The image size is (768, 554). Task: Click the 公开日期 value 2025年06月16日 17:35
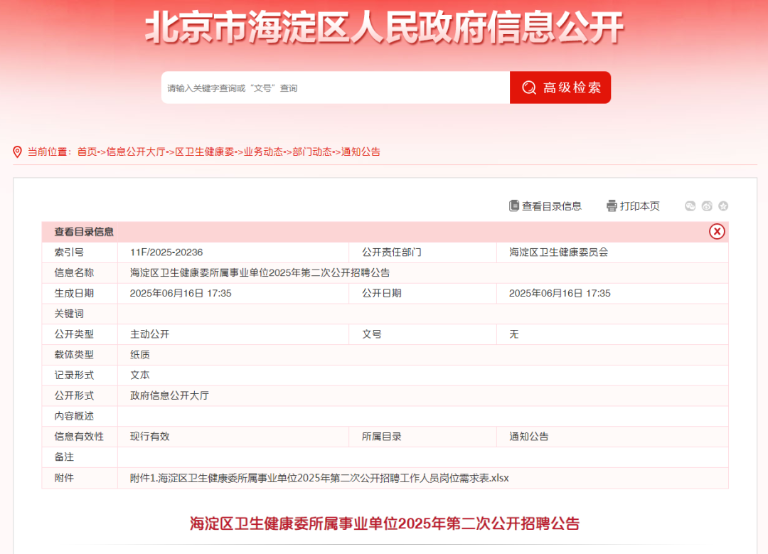click(x=560, y=294)
